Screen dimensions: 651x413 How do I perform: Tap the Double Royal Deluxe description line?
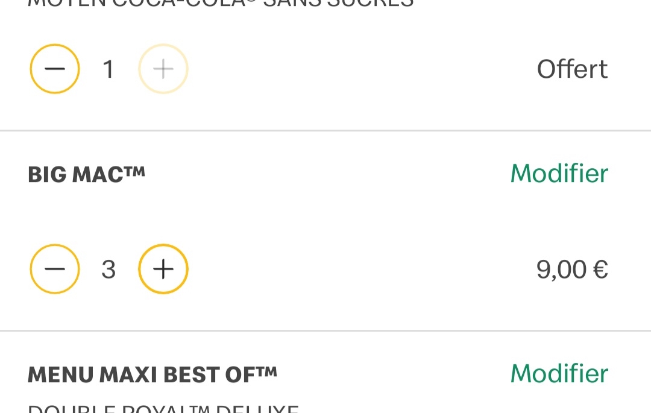click(163, 409)
